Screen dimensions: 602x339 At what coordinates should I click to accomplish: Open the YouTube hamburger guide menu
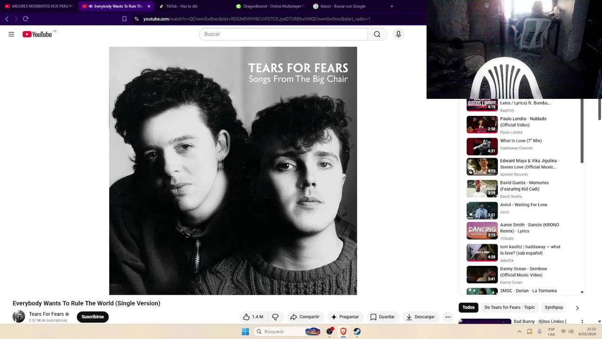11,34
